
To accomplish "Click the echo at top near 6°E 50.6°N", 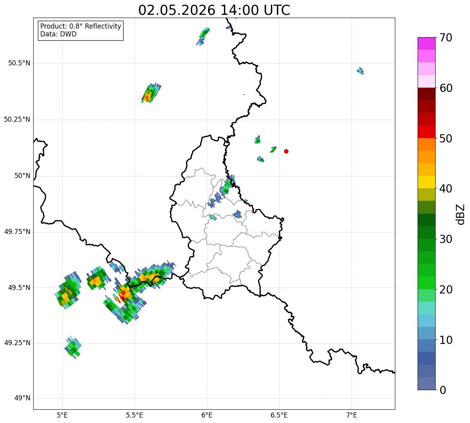I will (x=203, y=36).
